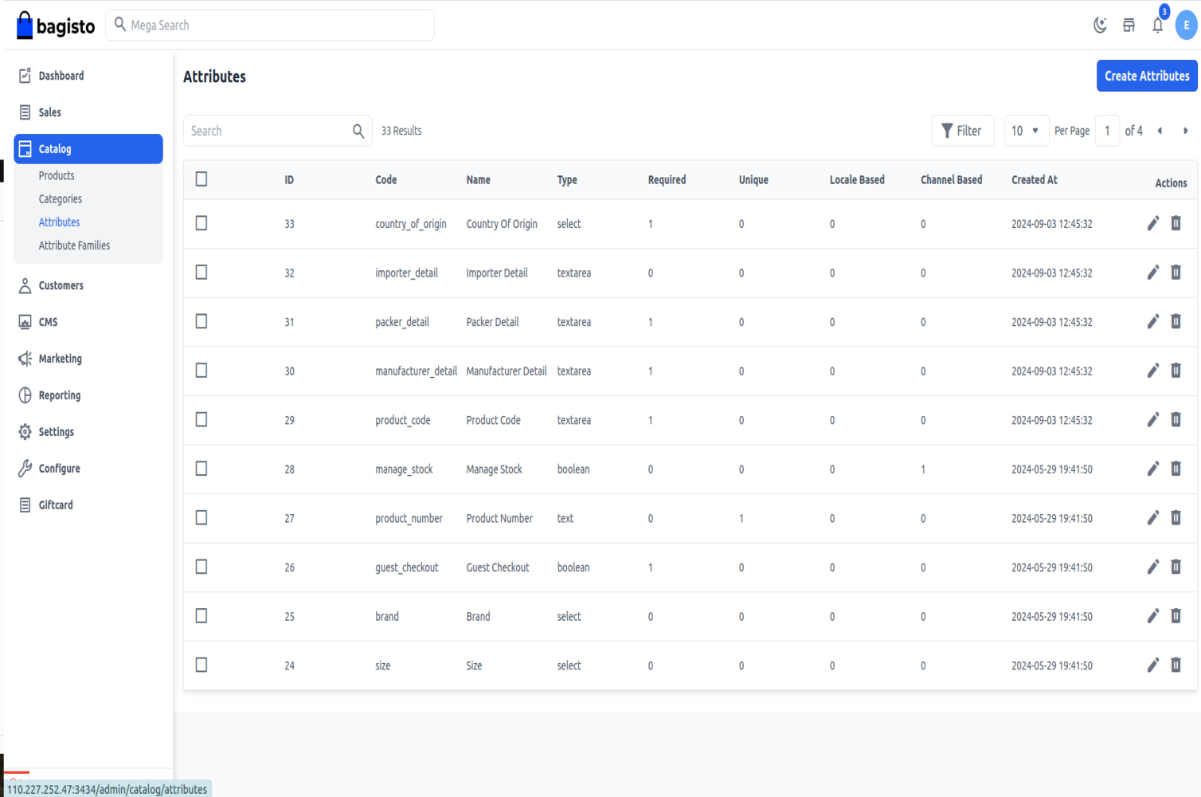Check the packer_detail row checkbox
The height and width of the screenshot is (797, 1201).
pos(201,321)
